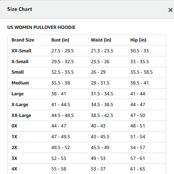Select the Waist (in) column header
This screenshot has height=174, width=174.
101,40
